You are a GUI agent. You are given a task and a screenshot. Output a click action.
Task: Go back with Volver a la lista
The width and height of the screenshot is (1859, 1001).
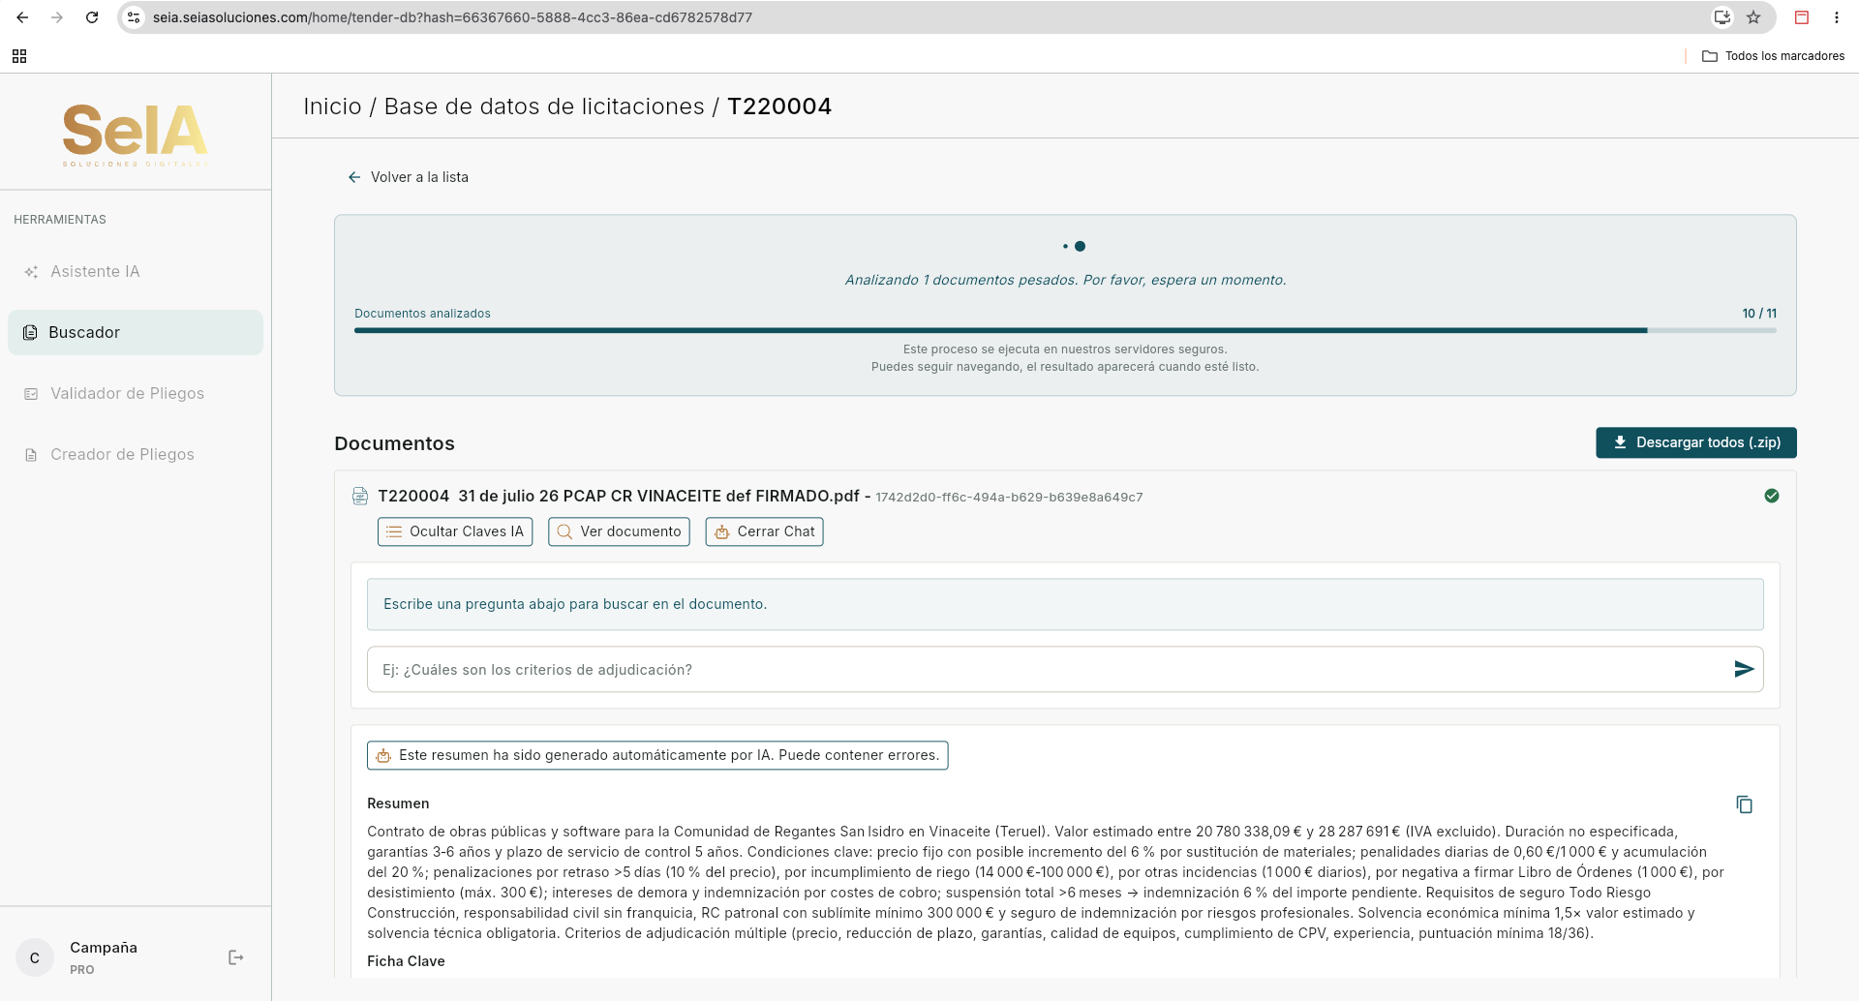point(408,177)
